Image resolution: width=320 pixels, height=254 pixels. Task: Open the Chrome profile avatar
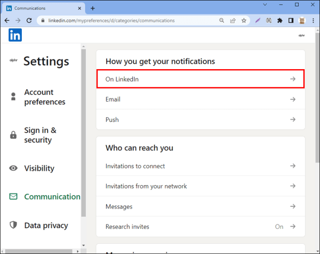click(301, 20)
